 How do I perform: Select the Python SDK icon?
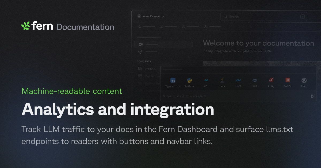[189, 80]
